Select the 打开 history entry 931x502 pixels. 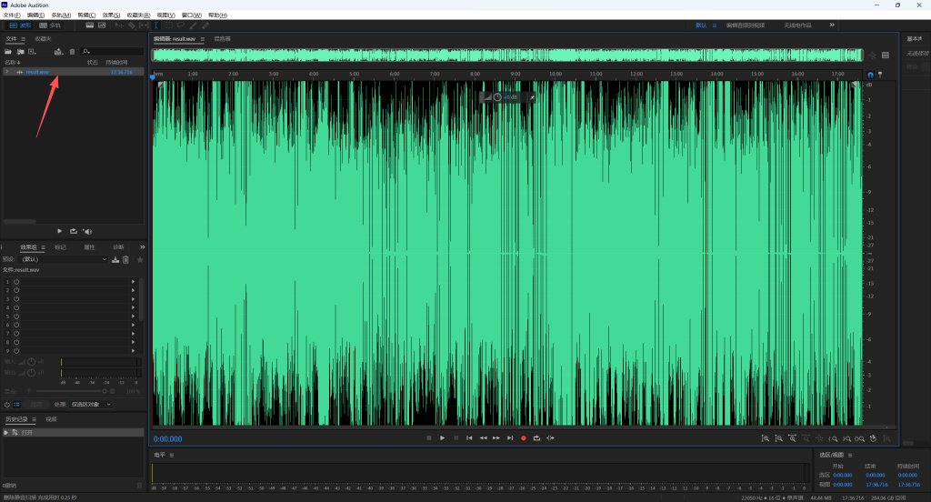[73, 433]
